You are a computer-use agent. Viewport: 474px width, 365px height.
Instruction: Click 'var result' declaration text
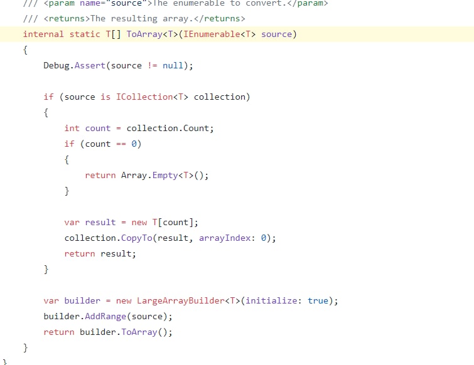click(90, 223)
